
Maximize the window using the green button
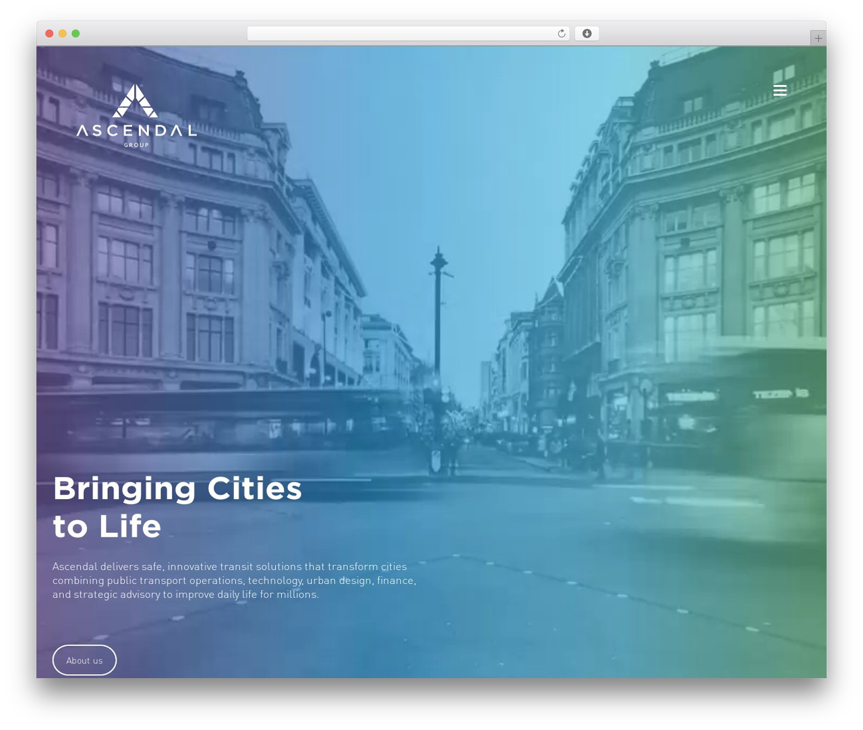76,34
